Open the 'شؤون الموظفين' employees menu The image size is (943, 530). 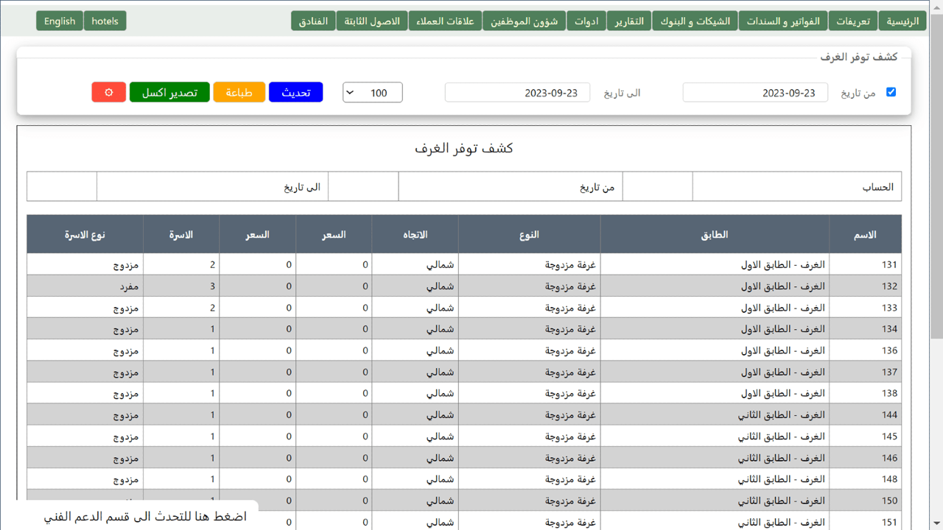click(x=525, y=21)
